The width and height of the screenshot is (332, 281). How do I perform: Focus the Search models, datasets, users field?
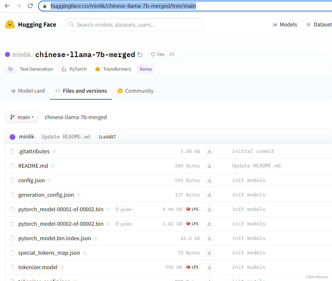coord(134,25)
